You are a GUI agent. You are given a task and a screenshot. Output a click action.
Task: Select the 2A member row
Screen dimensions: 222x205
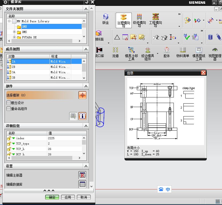pos(44,61)
